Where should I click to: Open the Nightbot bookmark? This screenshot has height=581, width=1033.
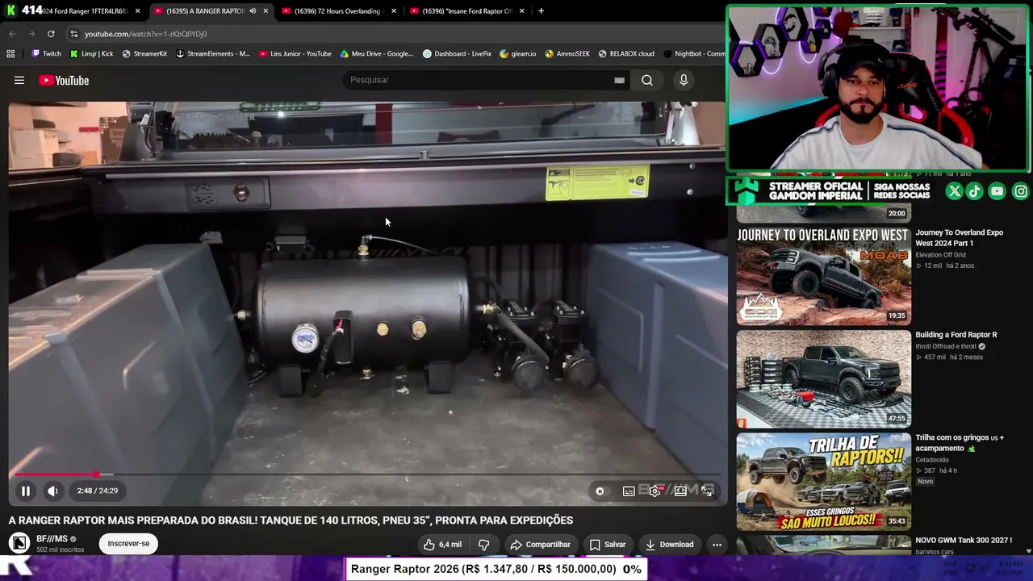(694, 54)
